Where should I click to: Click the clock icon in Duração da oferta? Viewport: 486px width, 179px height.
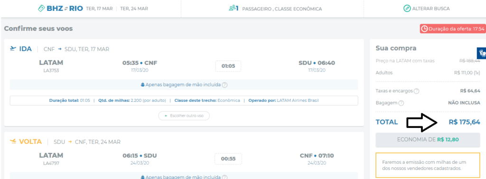point(424,29)
